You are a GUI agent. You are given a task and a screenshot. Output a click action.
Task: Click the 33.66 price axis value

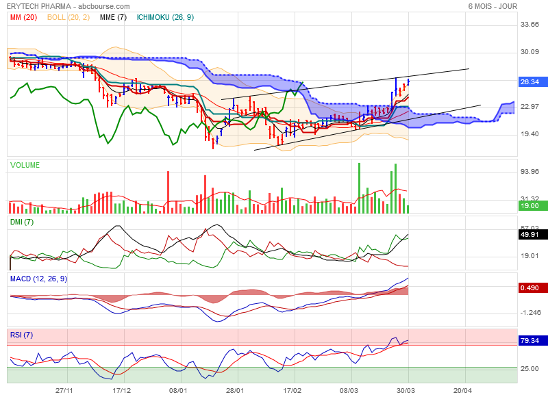[x=530, y=25]
